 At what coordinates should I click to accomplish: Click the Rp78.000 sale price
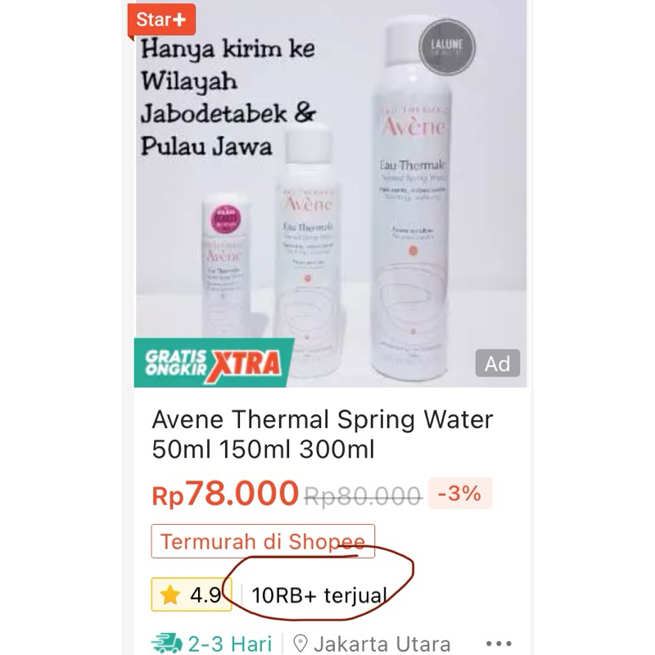click(225, 494)
